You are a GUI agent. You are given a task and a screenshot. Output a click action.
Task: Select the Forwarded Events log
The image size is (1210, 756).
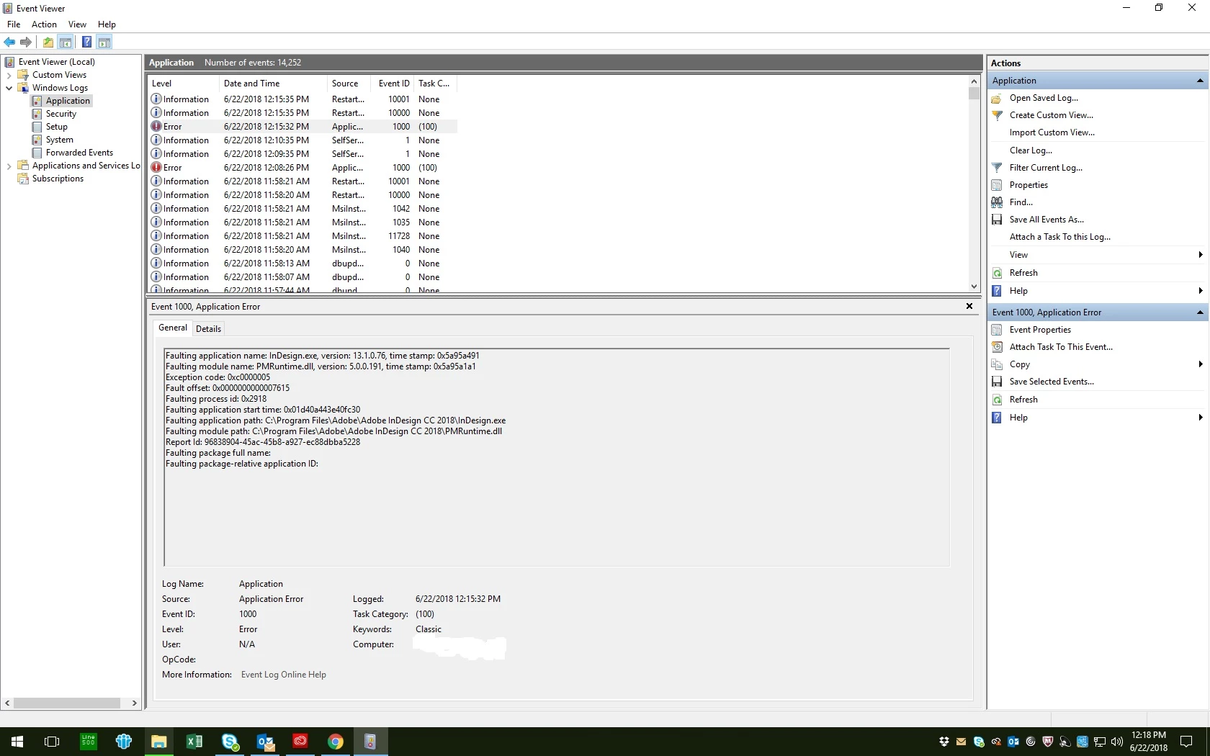point(79,153)
